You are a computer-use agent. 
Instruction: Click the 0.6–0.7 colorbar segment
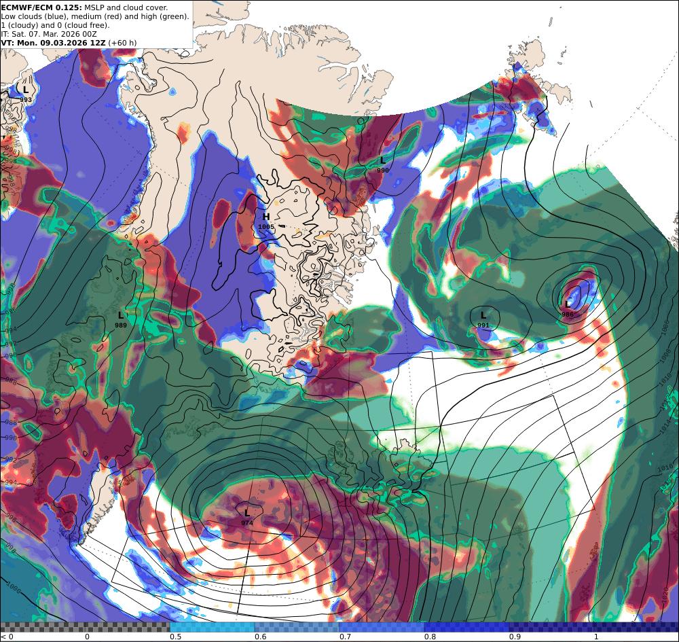coord(297,627)
